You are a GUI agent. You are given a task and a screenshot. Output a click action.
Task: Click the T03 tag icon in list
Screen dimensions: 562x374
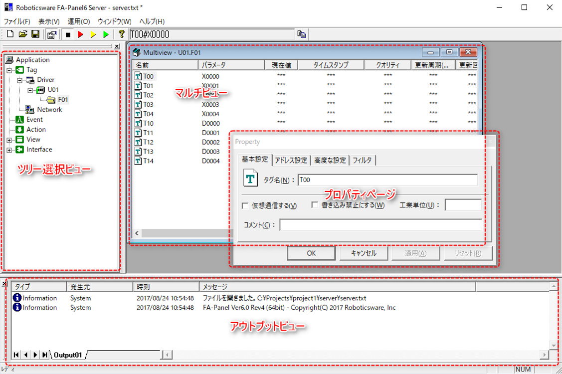coord(138,105)
